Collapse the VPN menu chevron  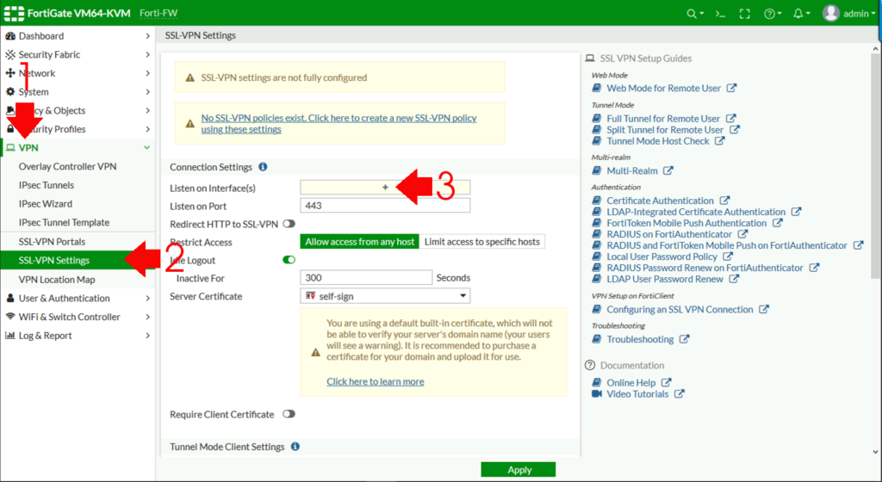(x=146, y=148)
